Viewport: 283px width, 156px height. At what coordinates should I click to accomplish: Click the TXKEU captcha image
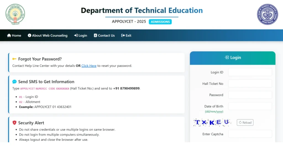[x=212, y=122]
